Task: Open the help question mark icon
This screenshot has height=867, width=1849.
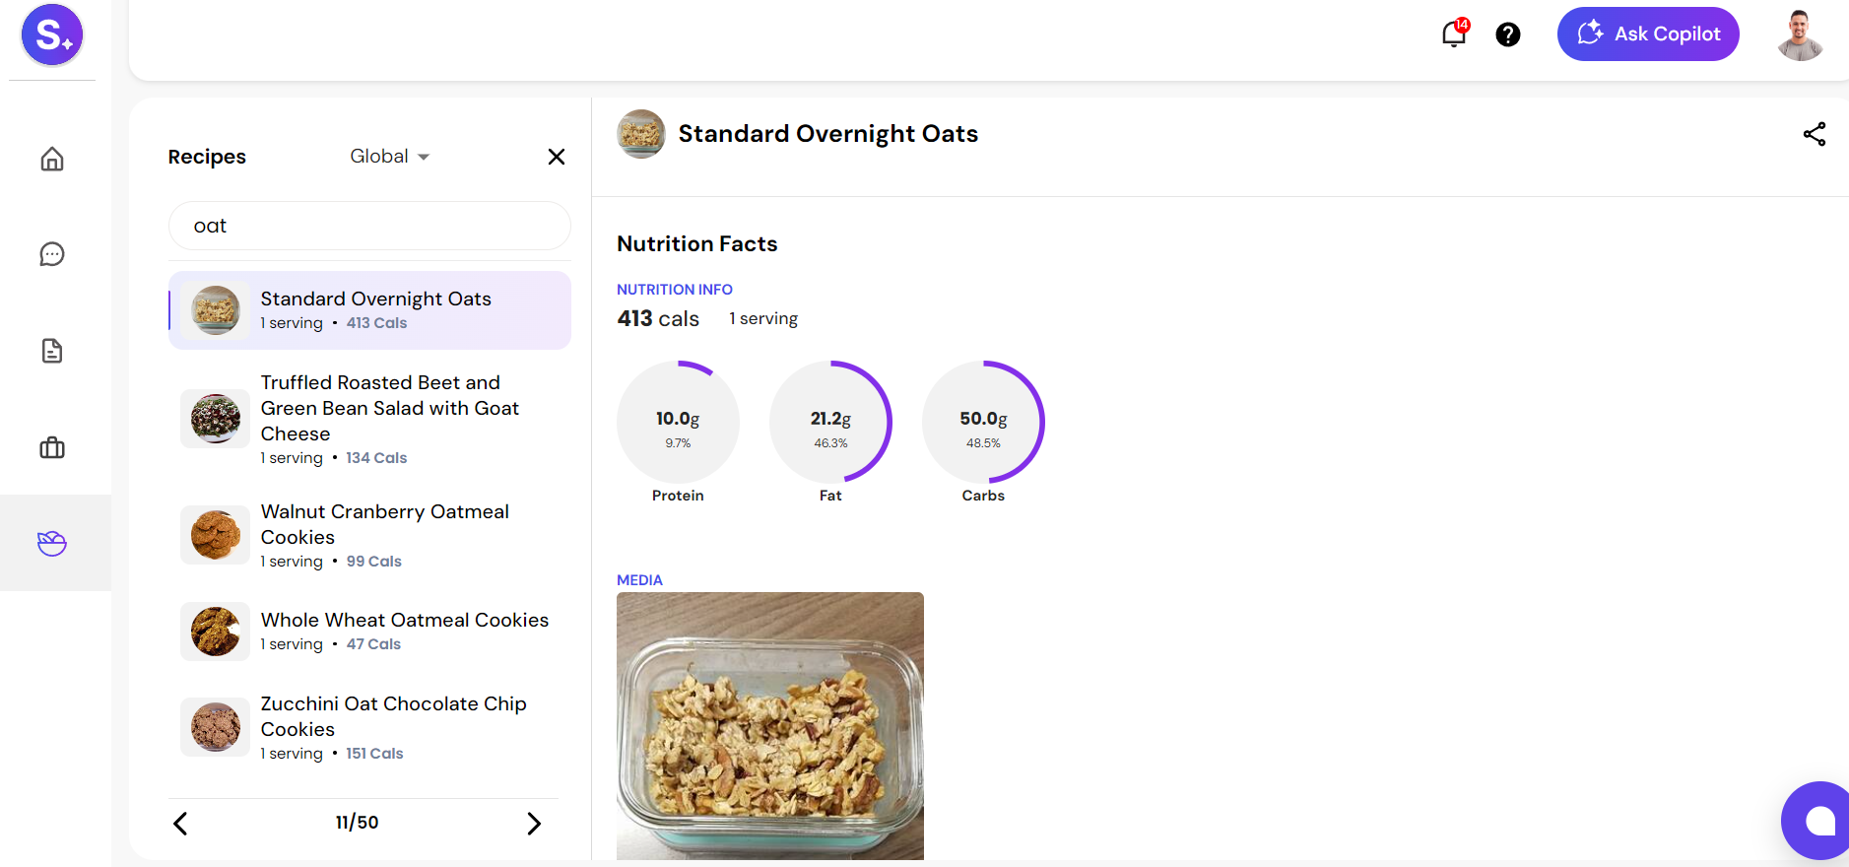Action: [1508, 34]
